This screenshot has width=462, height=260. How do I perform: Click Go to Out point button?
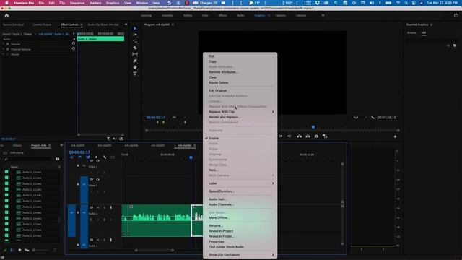point(289,136)
